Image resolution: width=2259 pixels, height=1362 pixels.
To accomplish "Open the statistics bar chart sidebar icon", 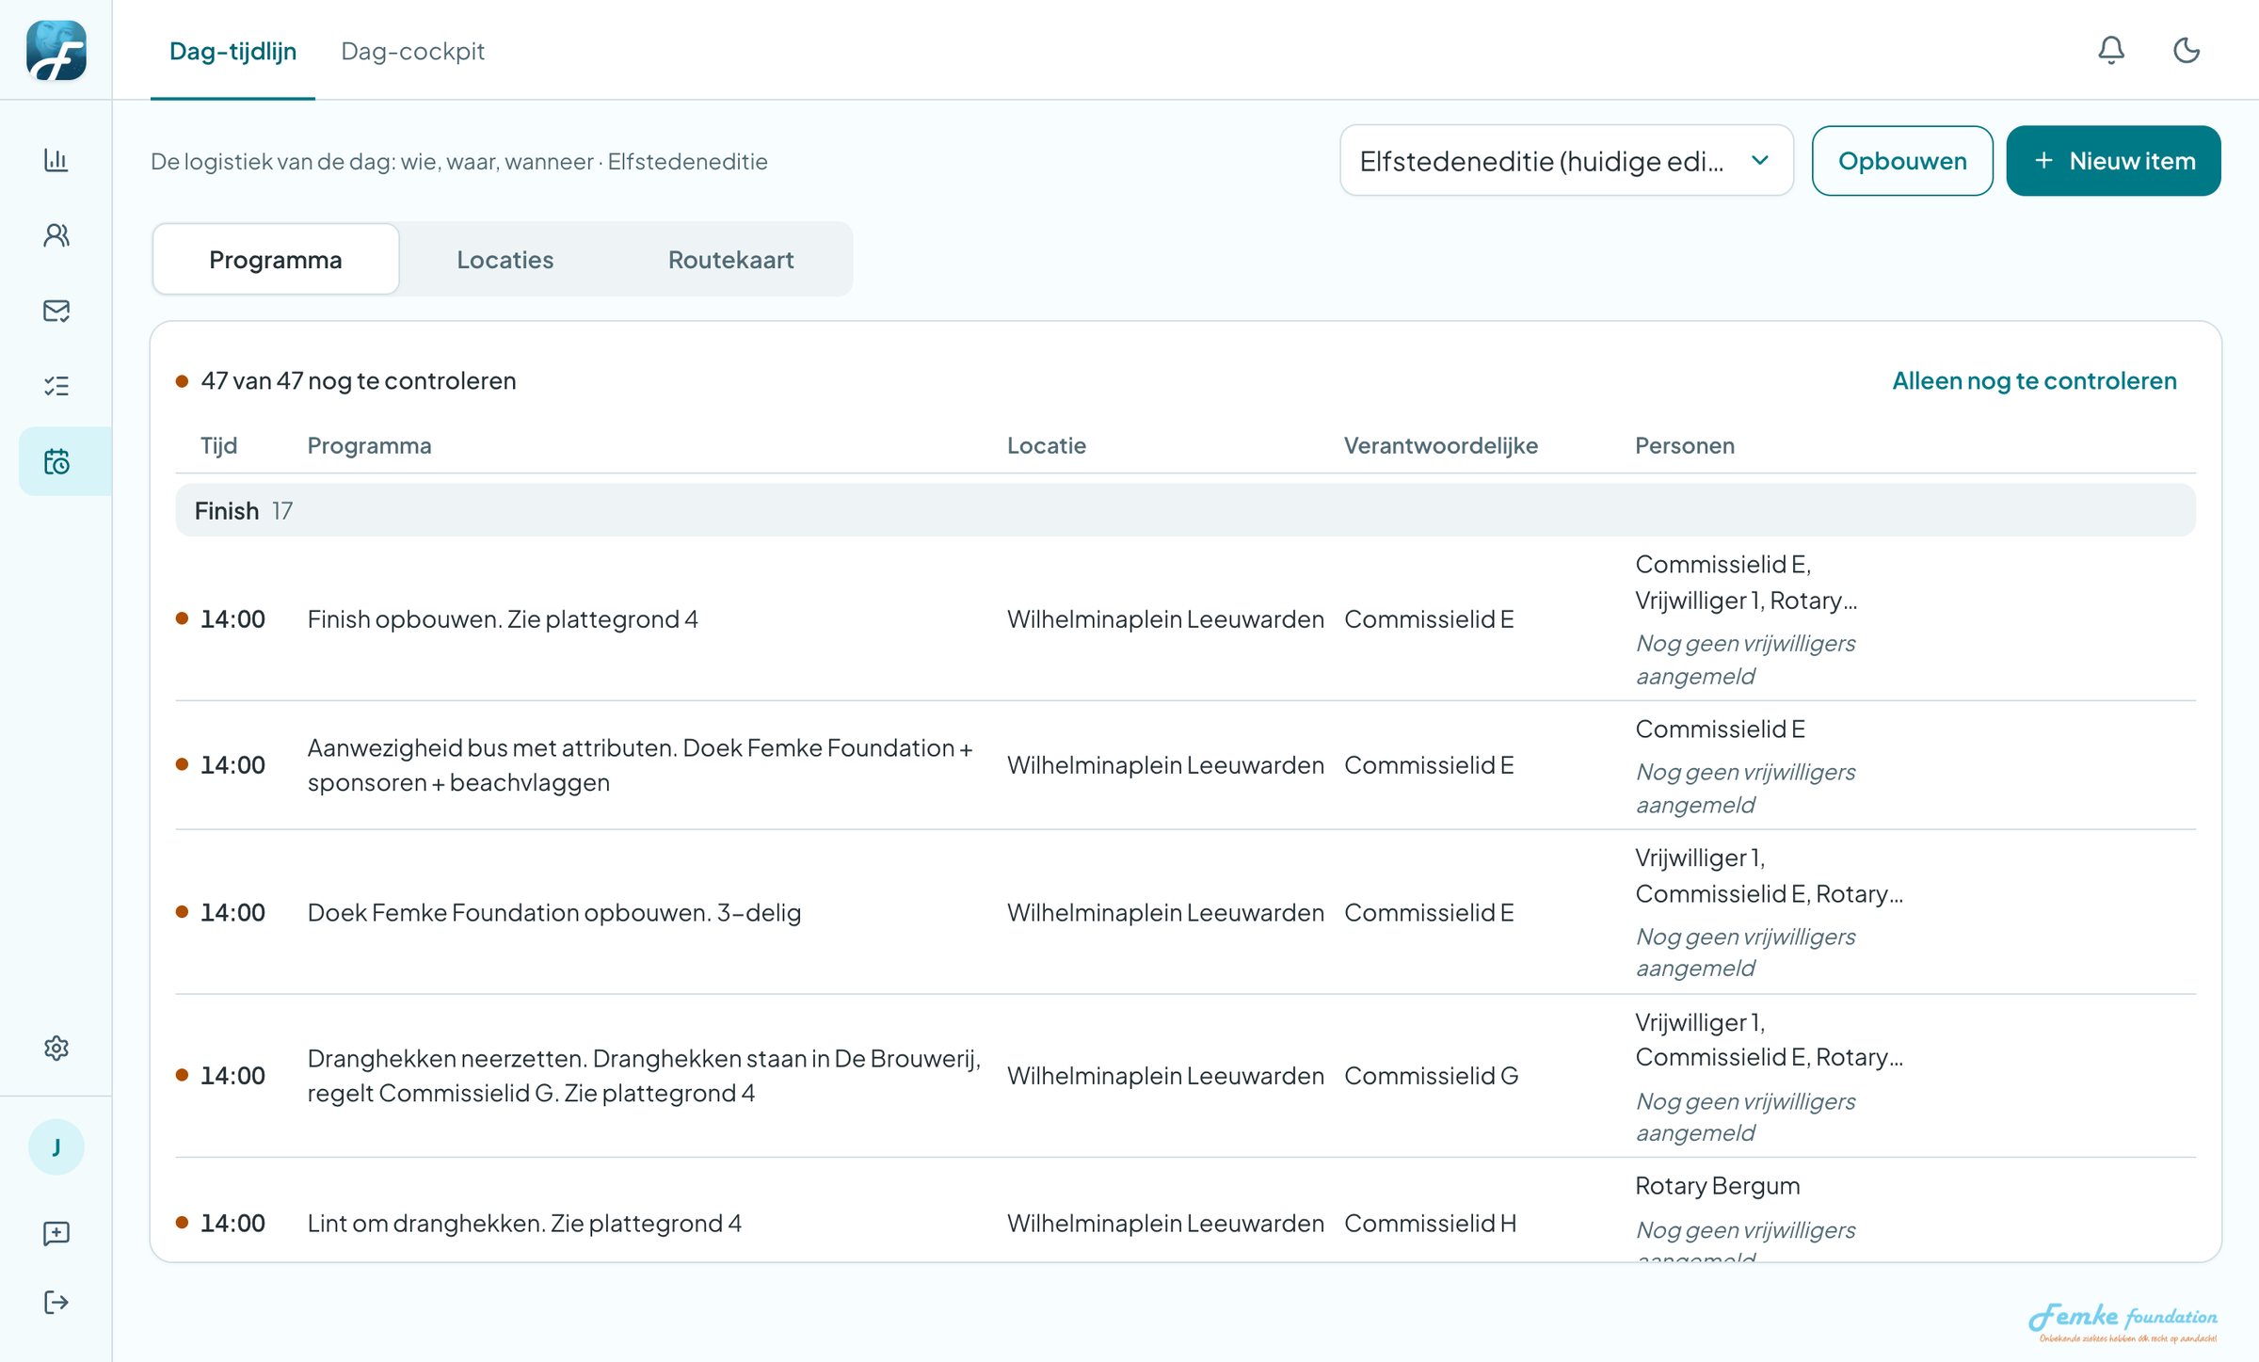I will [x=56, y=160].
